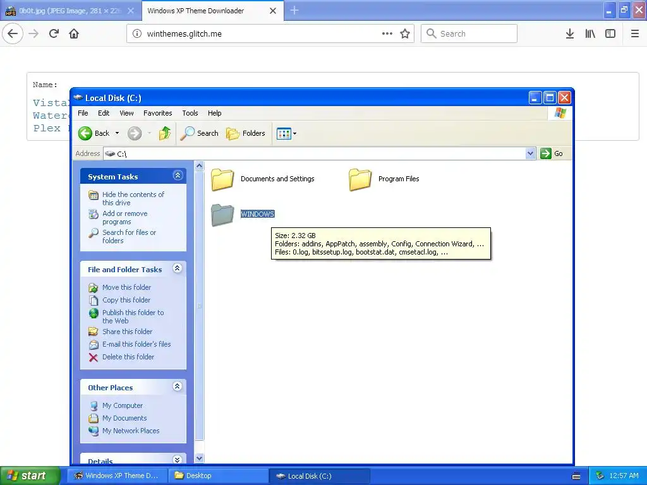Click Publish this folder to the Web
Screen dimensions: 647x485
point(133,316)
